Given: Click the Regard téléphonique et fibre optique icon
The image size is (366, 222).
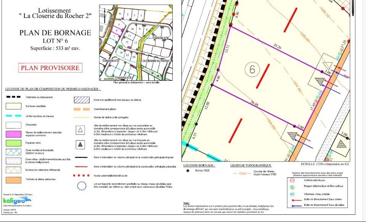Looking at the screenshot, I should pos(292,187).
